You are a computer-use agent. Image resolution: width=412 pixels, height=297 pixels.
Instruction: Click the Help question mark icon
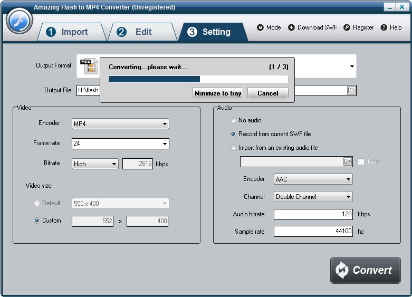[x=384, y=27]
